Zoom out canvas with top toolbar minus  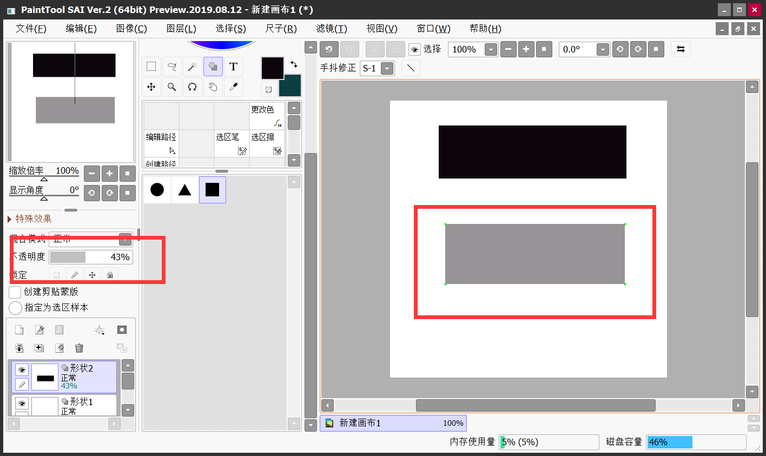point(508,49)
